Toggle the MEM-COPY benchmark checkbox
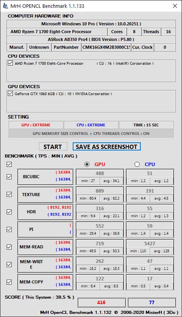182x317 pixels. tap(9, 282)
